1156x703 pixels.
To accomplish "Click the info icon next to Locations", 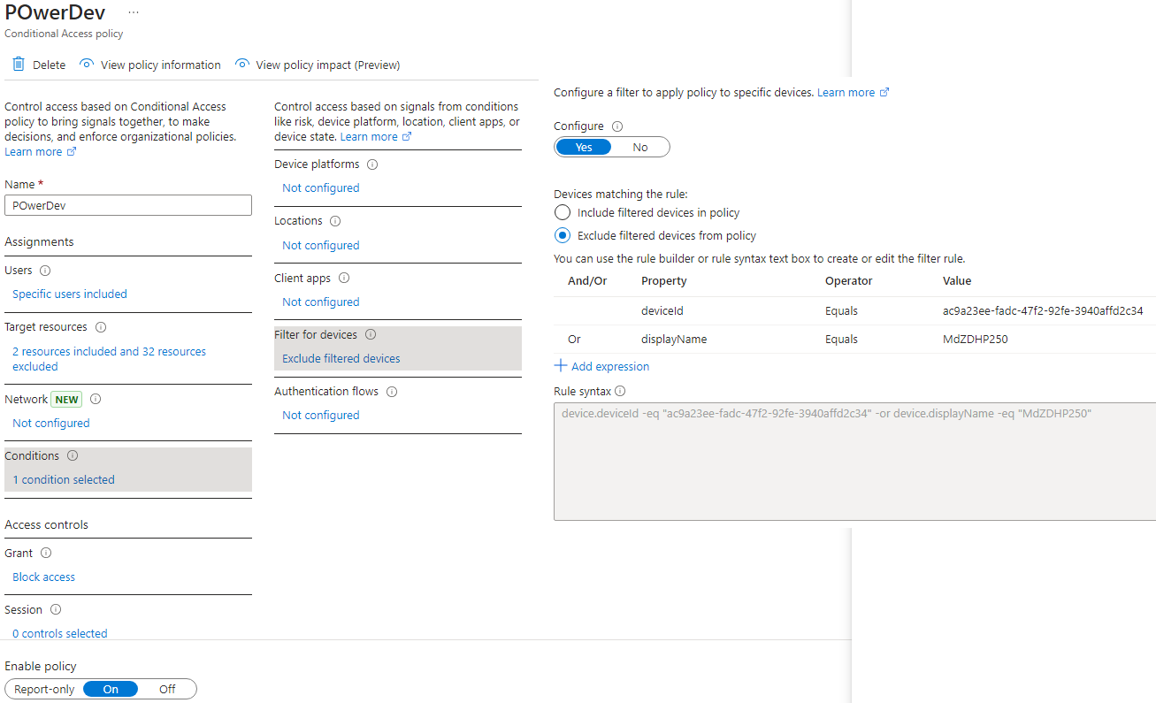I will pos(335,221).
